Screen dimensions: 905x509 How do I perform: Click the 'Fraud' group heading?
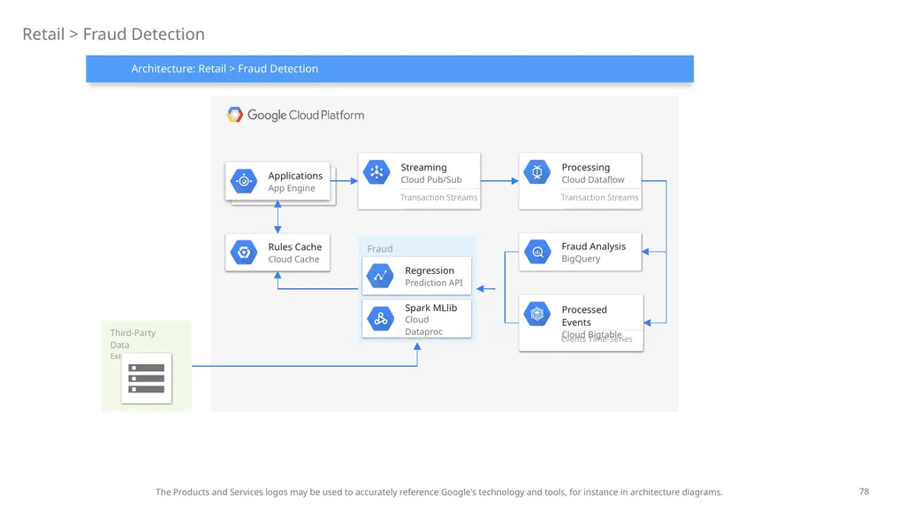point(380,248)
